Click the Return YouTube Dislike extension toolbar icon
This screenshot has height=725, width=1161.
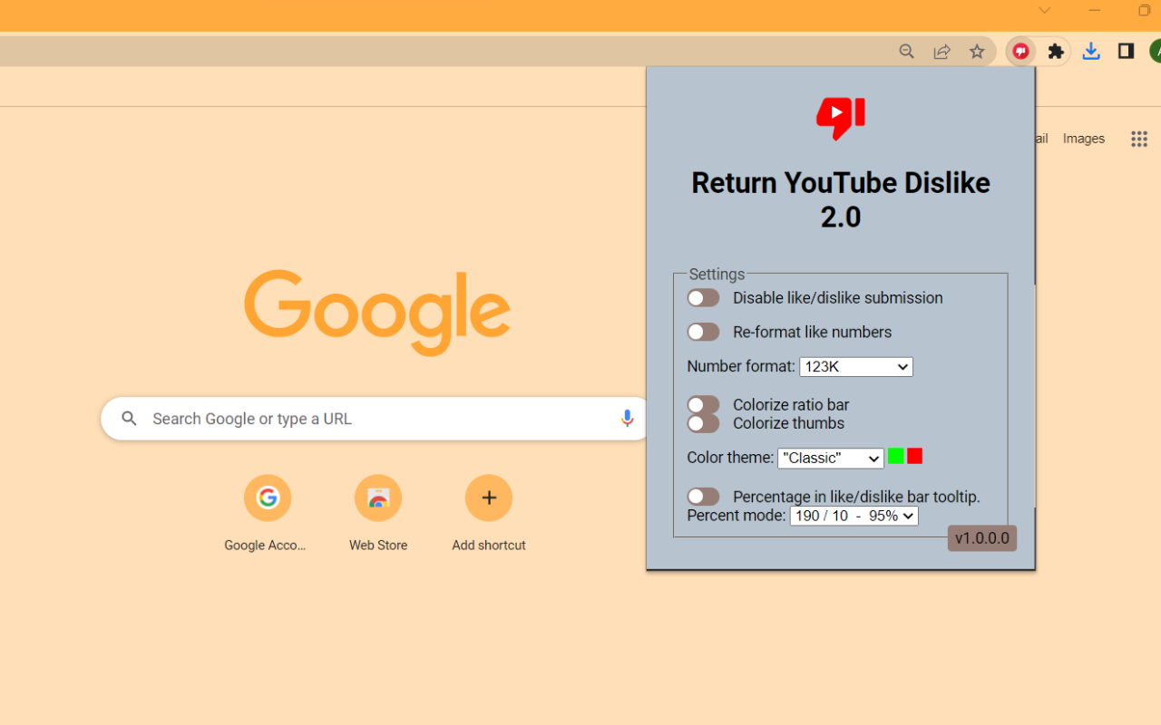[1021, 52]
